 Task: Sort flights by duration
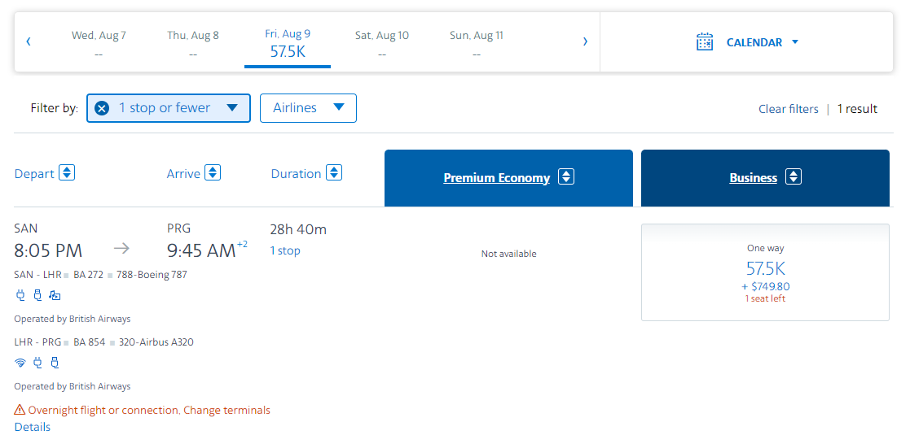coord(334,173)
